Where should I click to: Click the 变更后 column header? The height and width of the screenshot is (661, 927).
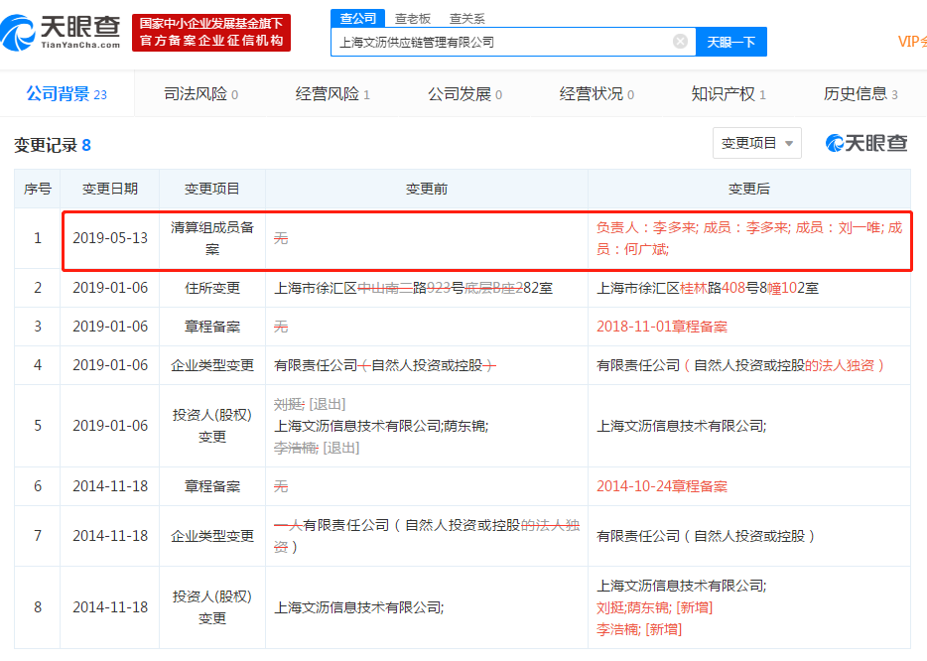coord(749,189)
